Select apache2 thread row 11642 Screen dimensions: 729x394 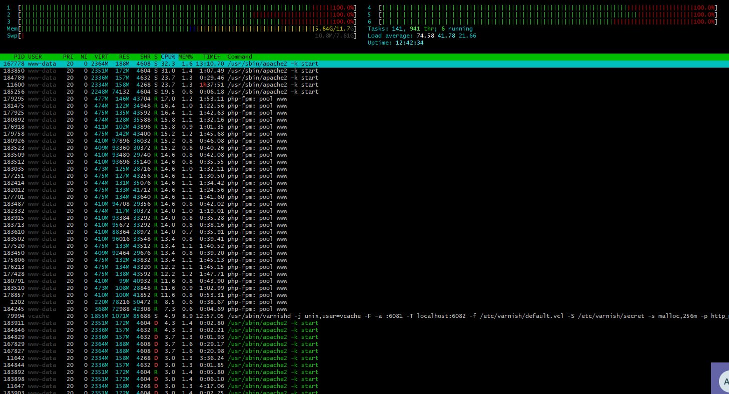pyautogui.click(x=364, y=358)
